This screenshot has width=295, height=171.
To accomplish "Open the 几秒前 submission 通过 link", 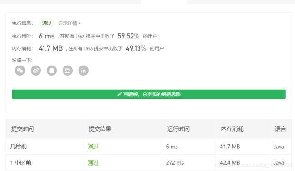I will 93,147.
